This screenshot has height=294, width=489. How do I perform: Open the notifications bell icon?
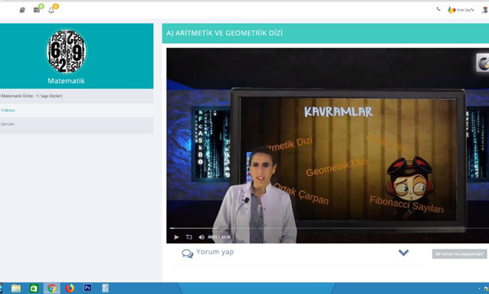coord(51,11)
